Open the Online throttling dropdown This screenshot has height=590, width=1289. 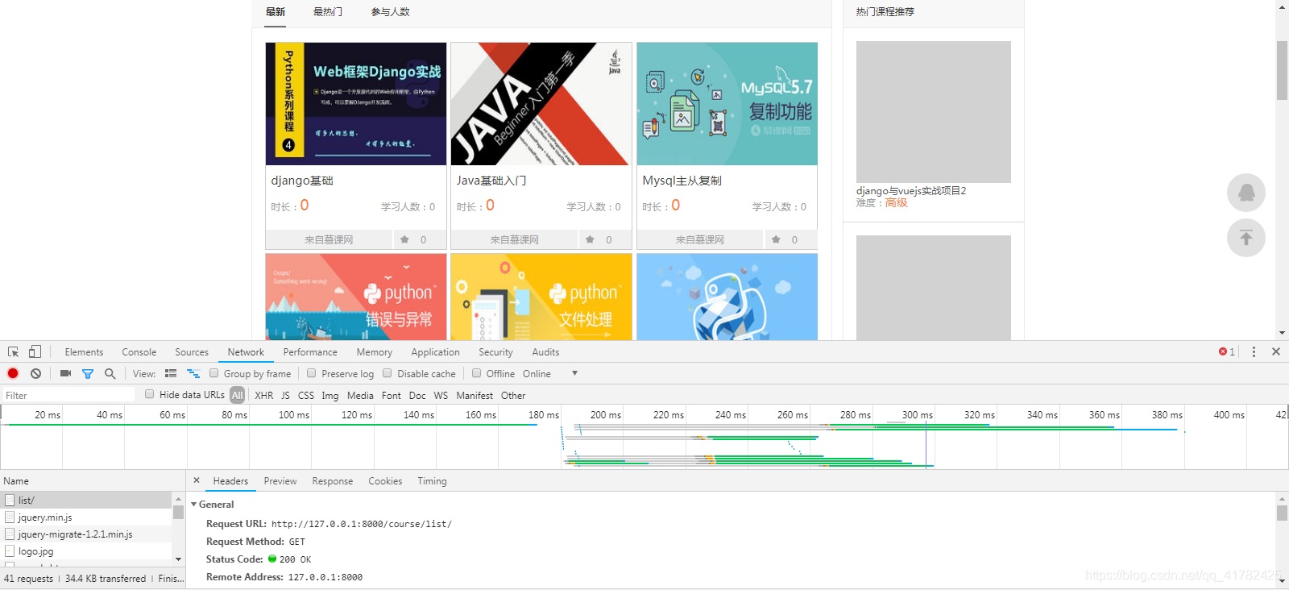pos(550,373)
